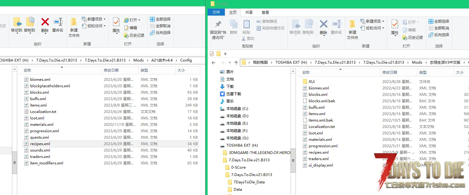Switch to the Share (共享) ribbon tab
Image resolution: width=469 pixels, height=195 pixels.
(x=249, y=12)
